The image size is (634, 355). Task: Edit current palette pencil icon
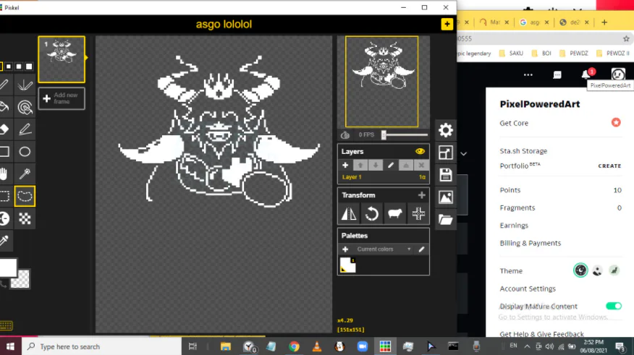[421, 249]
